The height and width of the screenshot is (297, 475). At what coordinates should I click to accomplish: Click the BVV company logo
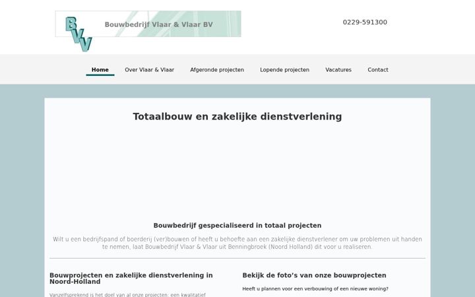tap(79, 34)
